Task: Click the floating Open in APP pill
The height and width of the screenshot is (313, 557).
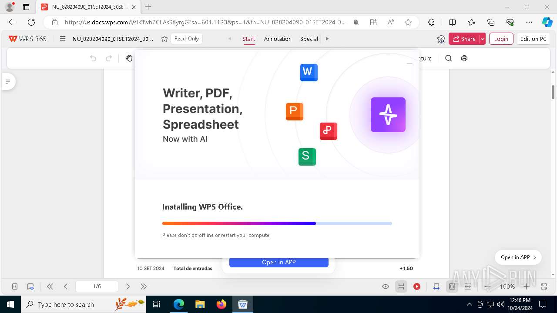Action: click(518, 257)
